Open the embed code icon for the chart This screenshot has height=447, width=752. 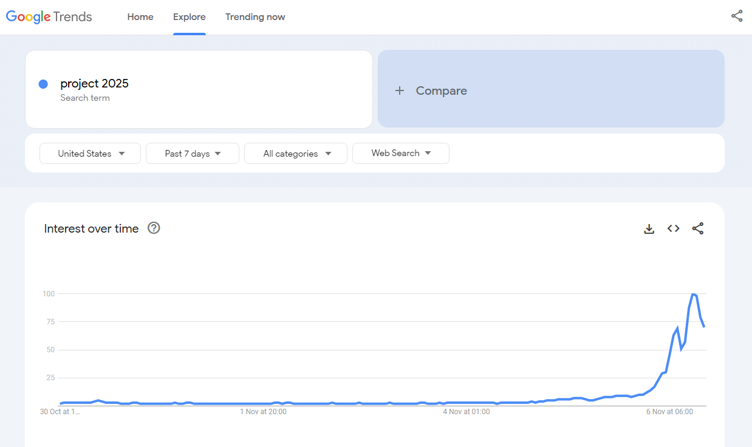pyautogui.click(x=673, y=228)
